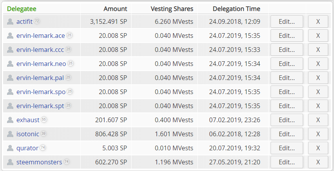Click the user icon beside ervin-lemark.ace
The width and height of the screenshot is (334, 171).
pyautogui.click(x=10, y=36)
